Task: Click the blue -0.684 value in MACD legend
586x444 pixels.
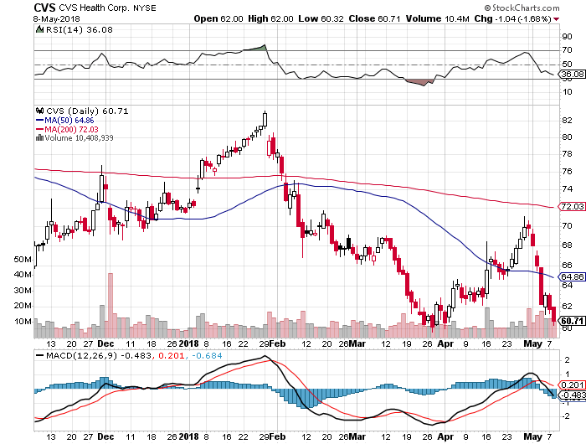Action: [207, 355]
